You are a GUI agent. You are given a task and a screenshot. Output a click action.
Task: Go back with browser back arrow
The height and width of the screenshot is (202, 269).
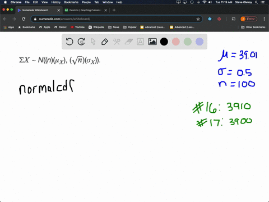(5, 19)
